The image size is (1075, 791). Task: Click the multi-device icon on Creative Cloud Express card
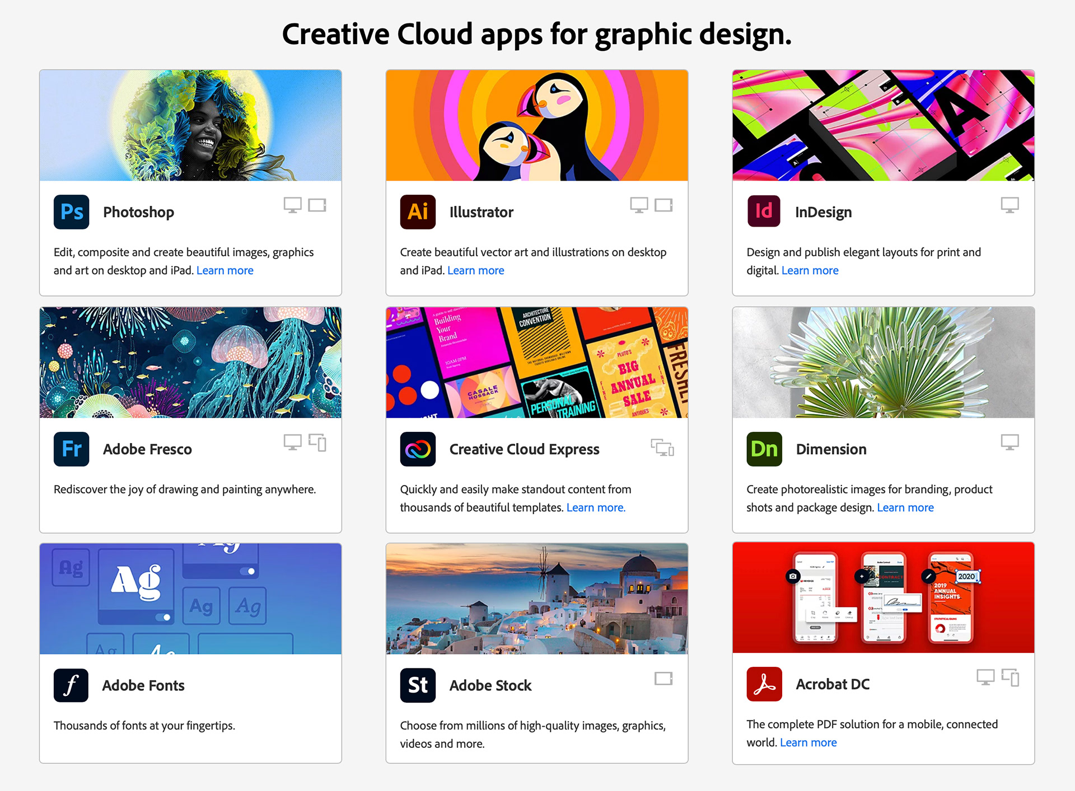coord(662,448)
